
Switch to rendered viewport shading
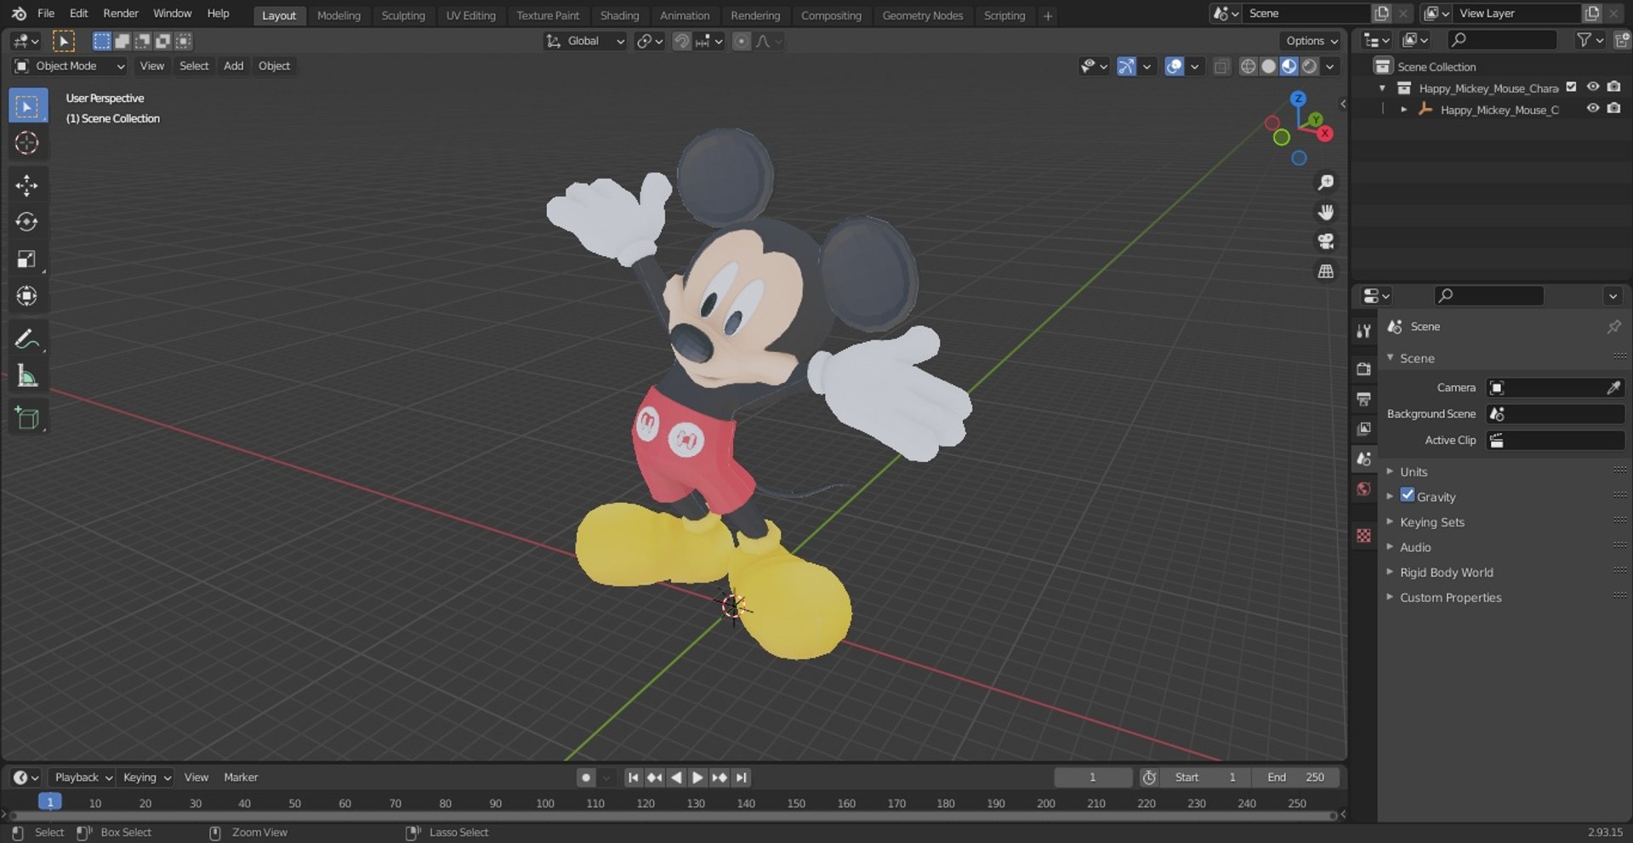pos(1310,66)
